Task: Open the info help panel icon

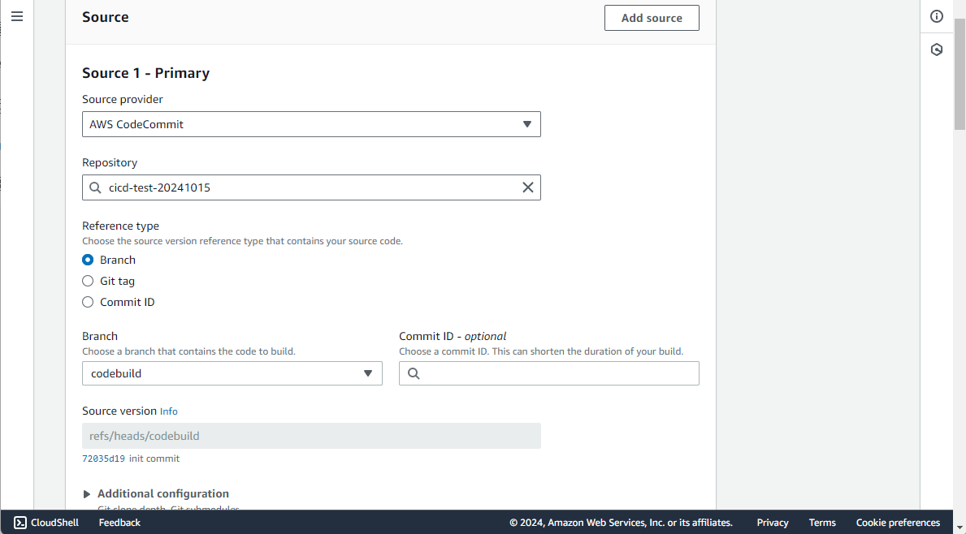Action: point(937,16)
